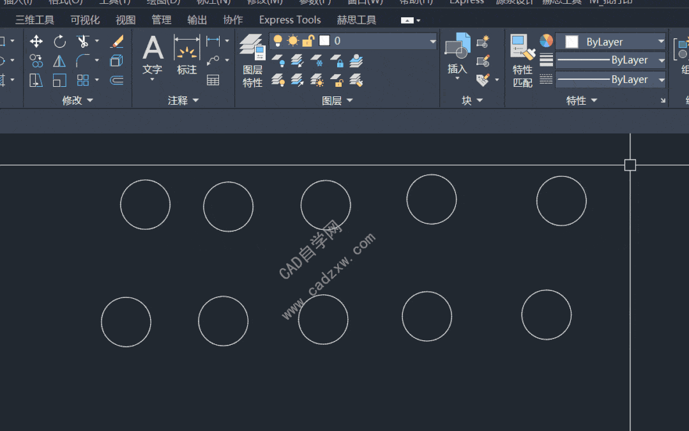The height and width of the screenshot is (431, 689).
Task: Open the linetype ByLayer dropdown
Action: click(x=661, y=80)
